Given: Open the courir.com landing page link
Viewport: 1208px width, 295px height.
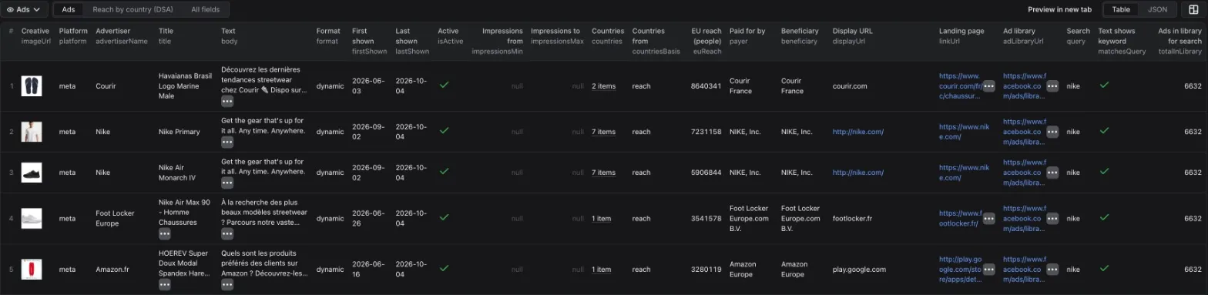Looking at the screenshot, I should click(x=960, y=85).
